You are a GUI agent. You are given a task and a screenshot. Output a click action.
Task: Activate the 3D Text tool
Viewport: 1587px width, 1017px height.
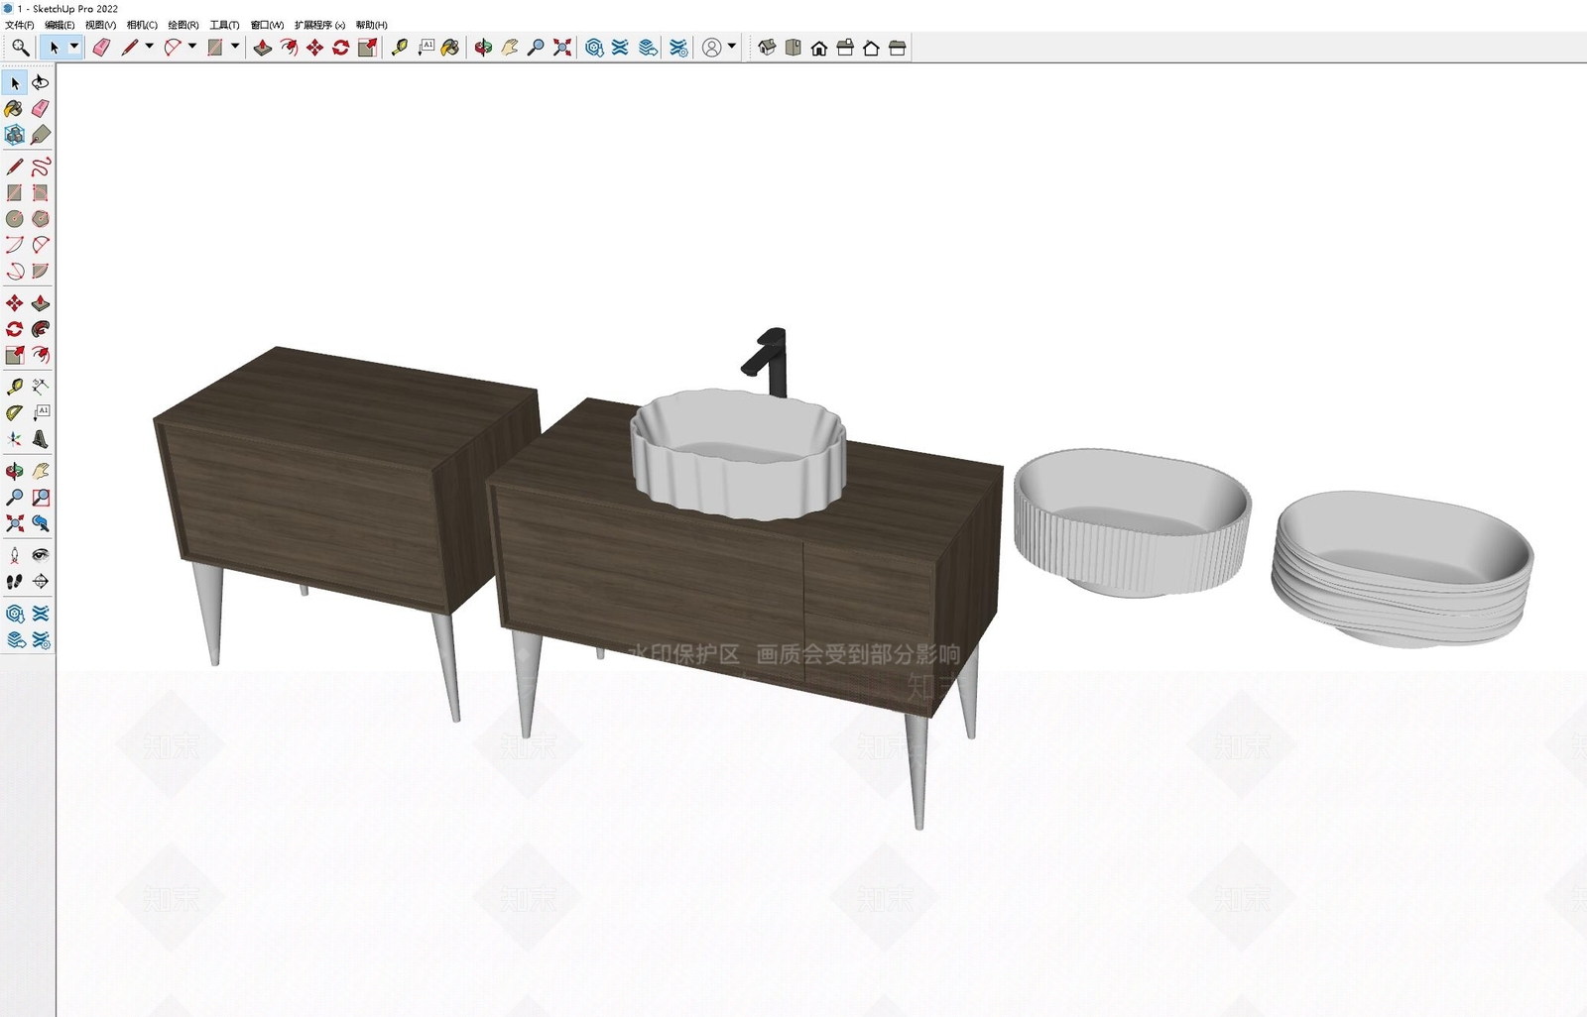pyautogui.click(x=41, y=438)
